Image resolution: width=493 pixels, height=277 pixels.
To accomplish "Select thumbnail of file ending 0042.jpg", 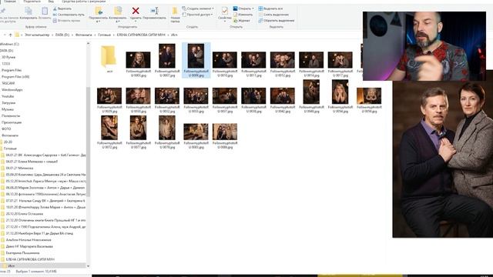I will click(x=283, y=95).
